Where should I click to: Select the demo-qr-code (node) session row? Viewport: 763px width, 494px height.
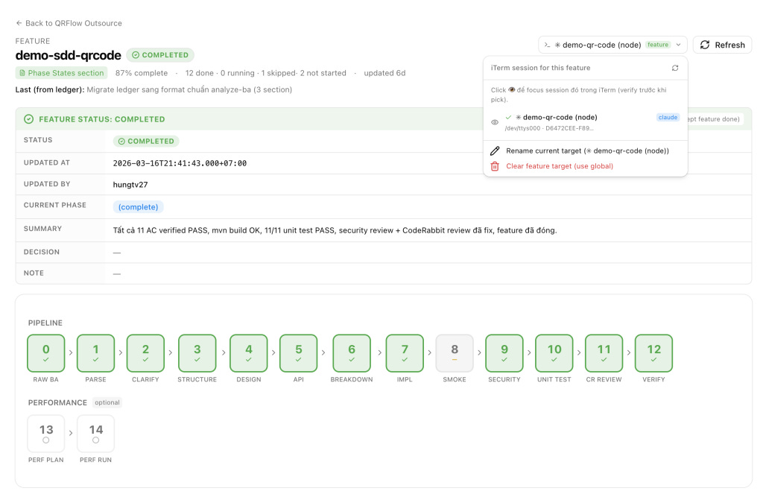586,122
